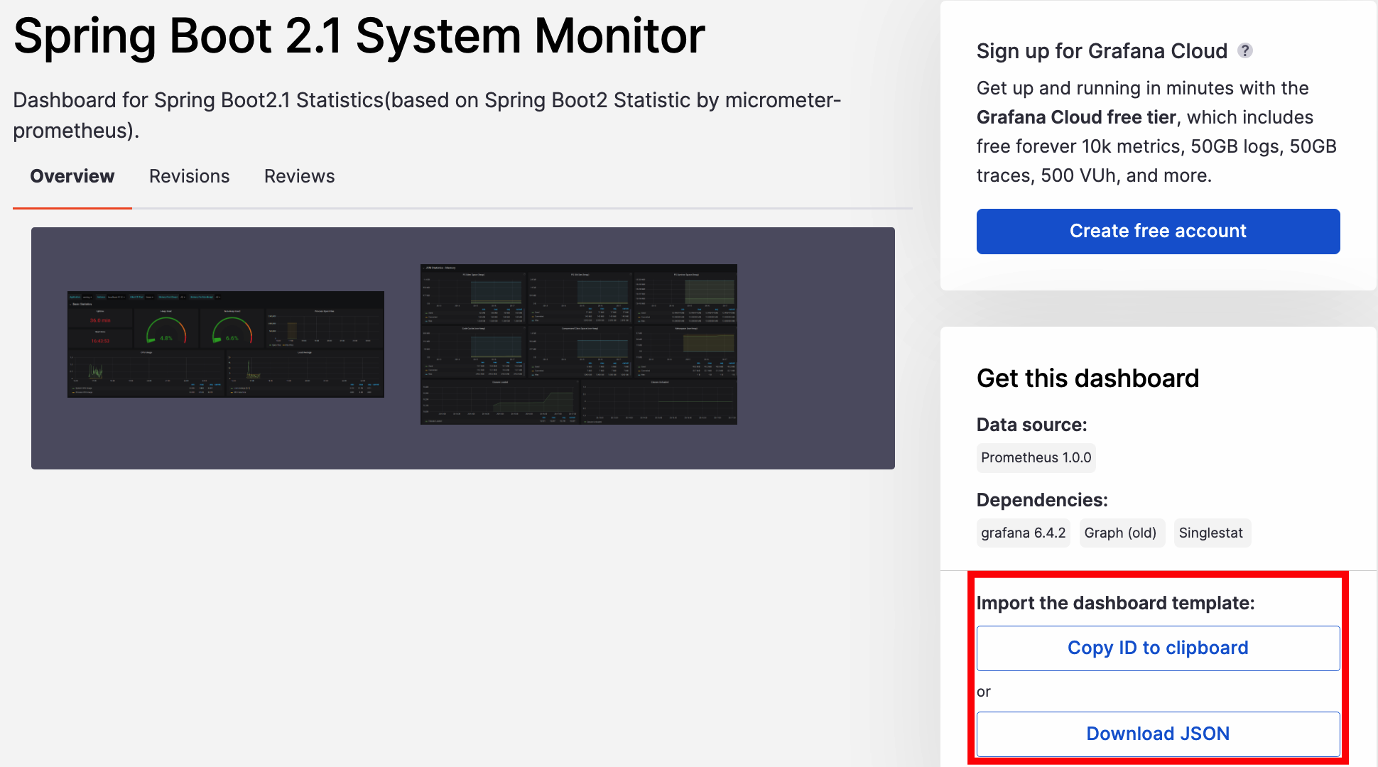Select the Prometheus 1.0.0 data source tag

(1035, 457)
